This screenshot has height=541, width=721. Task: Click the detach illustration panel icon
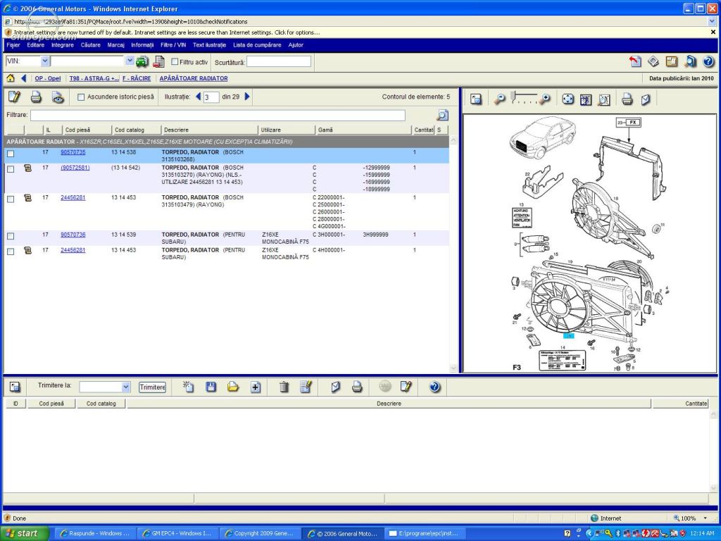click(x=476, y=99)
